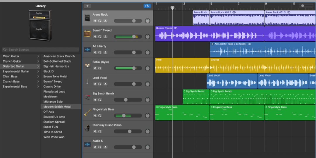This screenshot has height=158, width=316.
Task: Select the Big Hair Harmonics preset
Action: [56, 66]
